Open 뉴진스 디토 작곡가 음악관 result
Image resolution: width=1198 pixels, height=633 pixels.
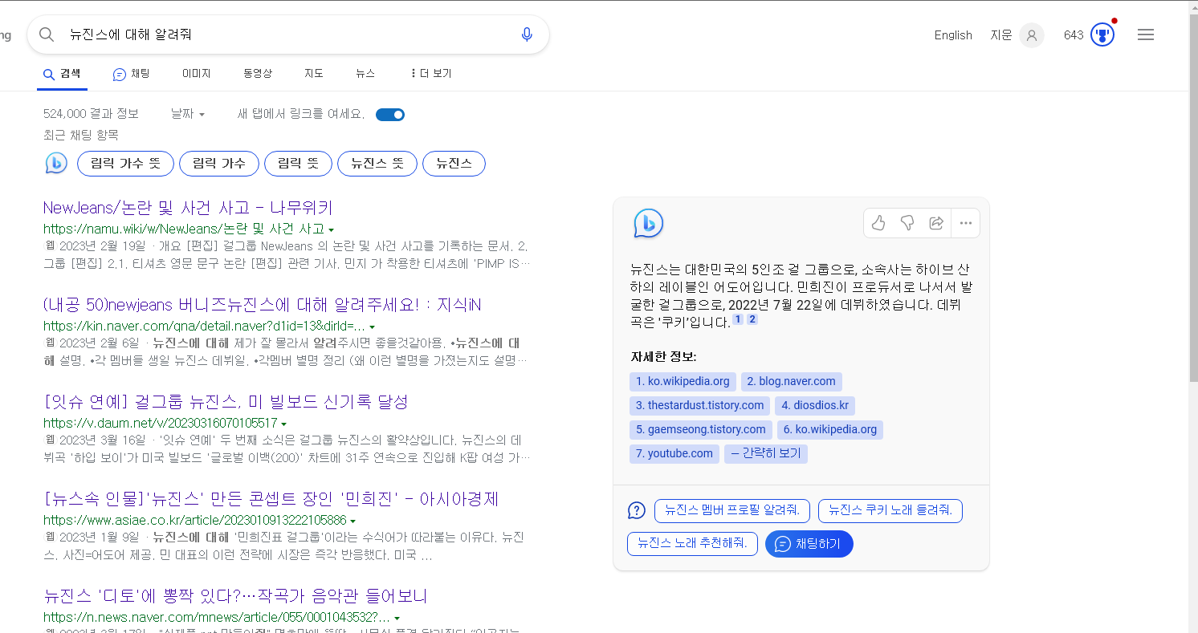pyautogui.click(x=235, y=596)
